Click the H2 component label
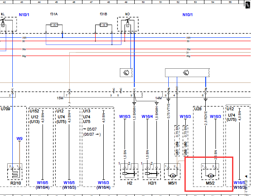 coord(130,183)
